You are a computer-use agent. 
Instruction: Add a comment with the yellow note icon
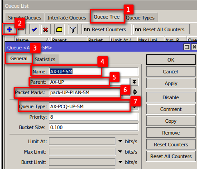[59, 29]
